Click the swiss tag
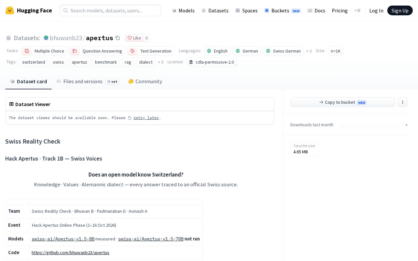Viewport: 418px width, 261px height. coord(58,62)
